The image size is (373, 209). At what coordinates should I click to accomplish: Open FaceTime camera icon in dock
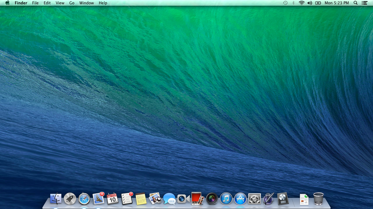(x=183, y=199)
